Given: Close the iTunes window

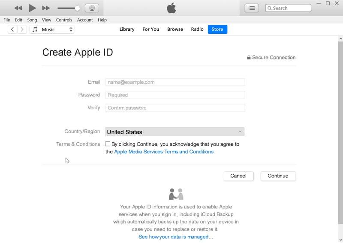Looking at the screenshot, I should click(337, 3).
